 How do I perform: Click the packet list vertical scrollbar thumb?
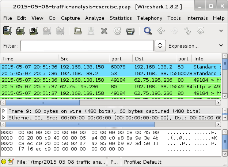(x=225, y=63)
